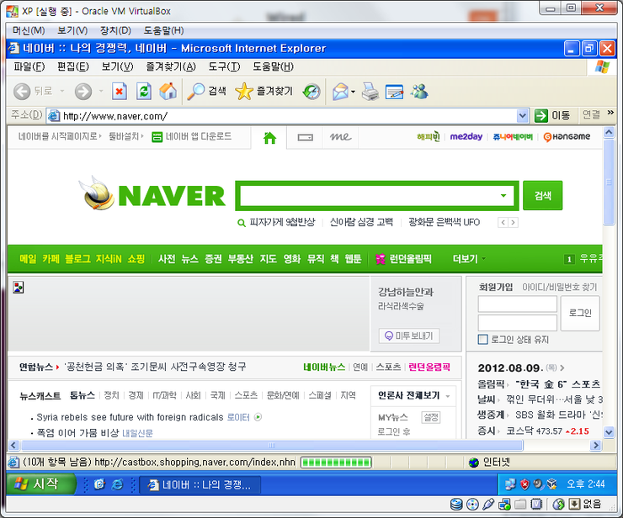
Task: Click the 미투 보내기 button
Action: tap(409, 336)
